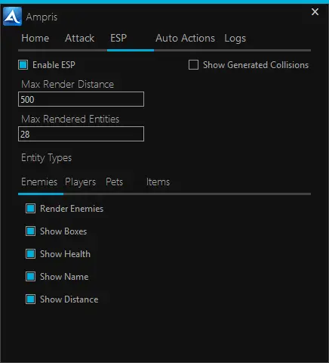Switch to the Players entity tab
329x363 pixels.
click(81, 182)
